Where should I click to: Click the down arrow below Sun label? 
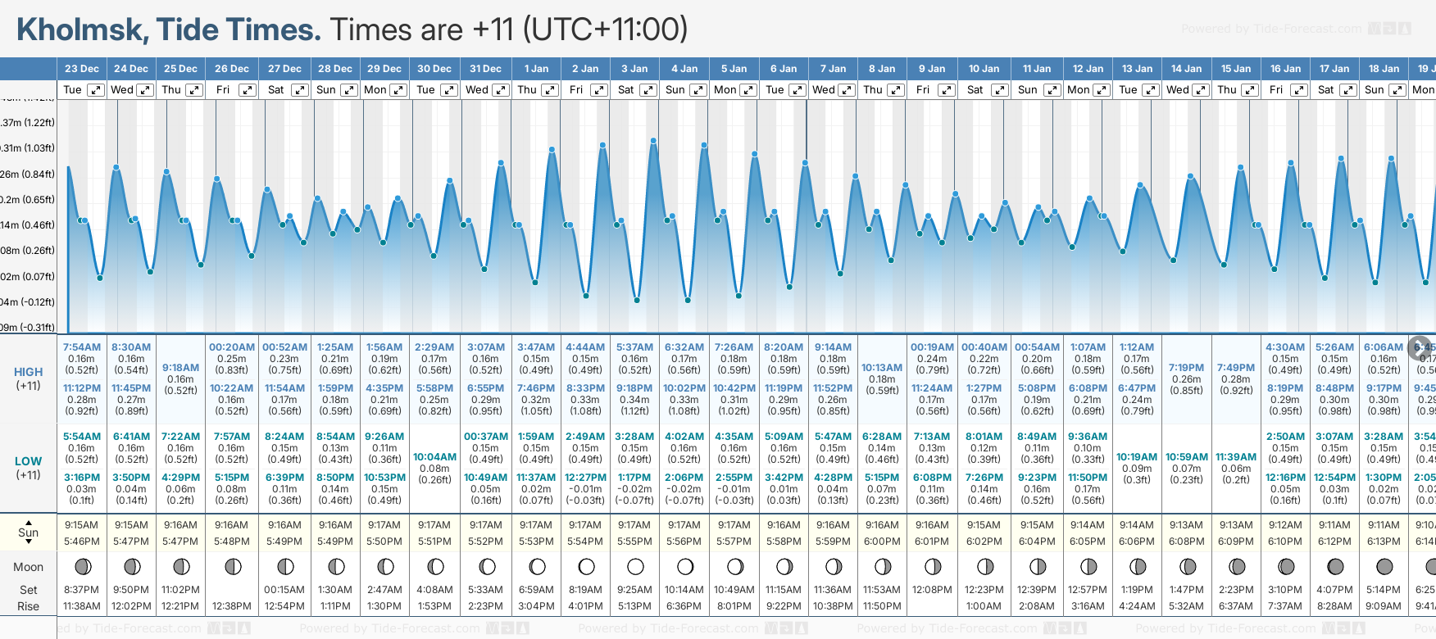29,543
